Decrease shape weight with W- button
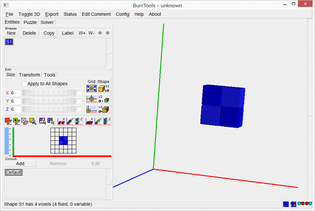Screen dimensions: 315x211 (x=91, y=33)
